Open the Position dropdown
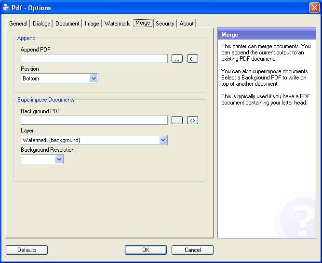 (94, 79)
